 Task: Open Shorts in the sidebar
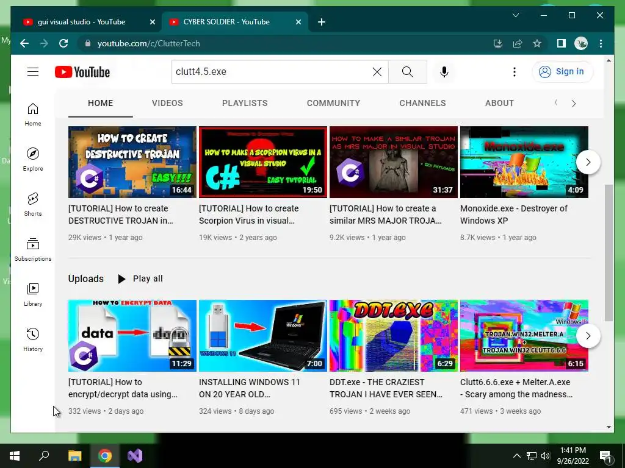pos(33,205)
